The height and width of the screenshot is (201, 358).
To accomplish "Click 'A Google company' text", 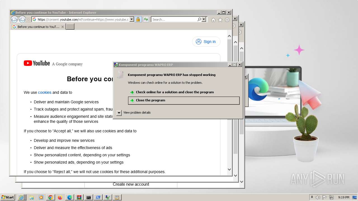I will click(67, 64).
